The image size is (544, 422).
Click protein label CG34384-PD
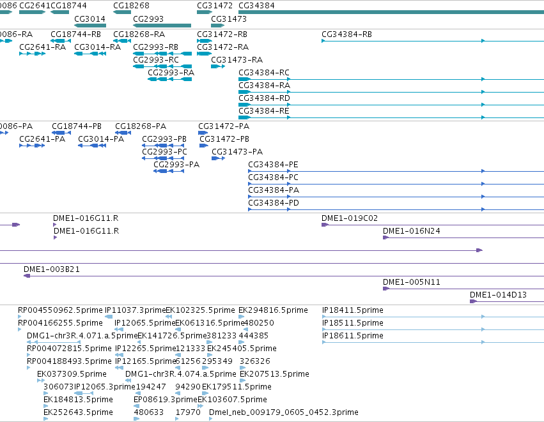click(x=274, y=202)
